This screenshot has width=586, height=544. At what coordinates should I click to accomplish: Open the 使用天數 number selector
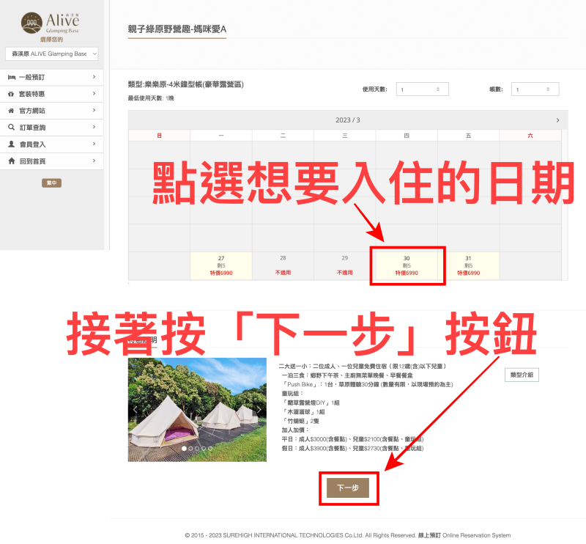coord(422,89)
